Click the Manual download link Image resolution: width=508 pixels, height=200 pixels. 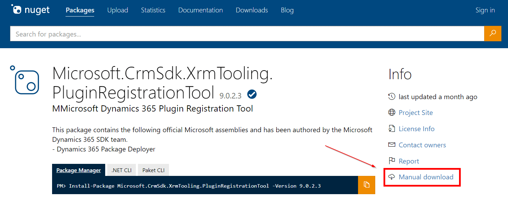pos(426,177)
